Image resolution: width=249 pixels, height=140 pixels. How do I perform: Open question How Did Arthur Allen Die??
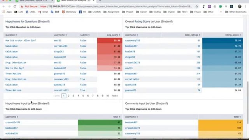[21, 40]
